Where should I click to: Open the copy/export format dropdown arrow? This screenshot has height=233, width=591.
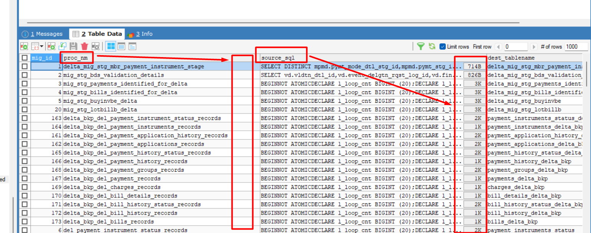(x=41, y=46)
